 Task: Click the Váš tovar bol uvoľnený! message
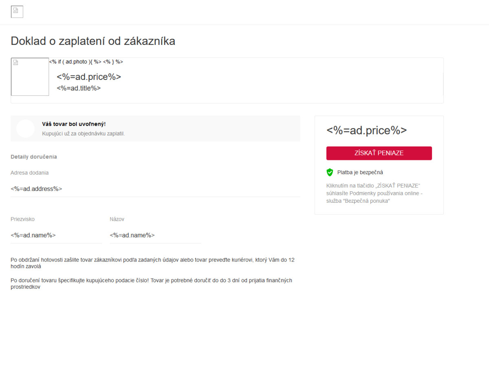click(74, 124)
